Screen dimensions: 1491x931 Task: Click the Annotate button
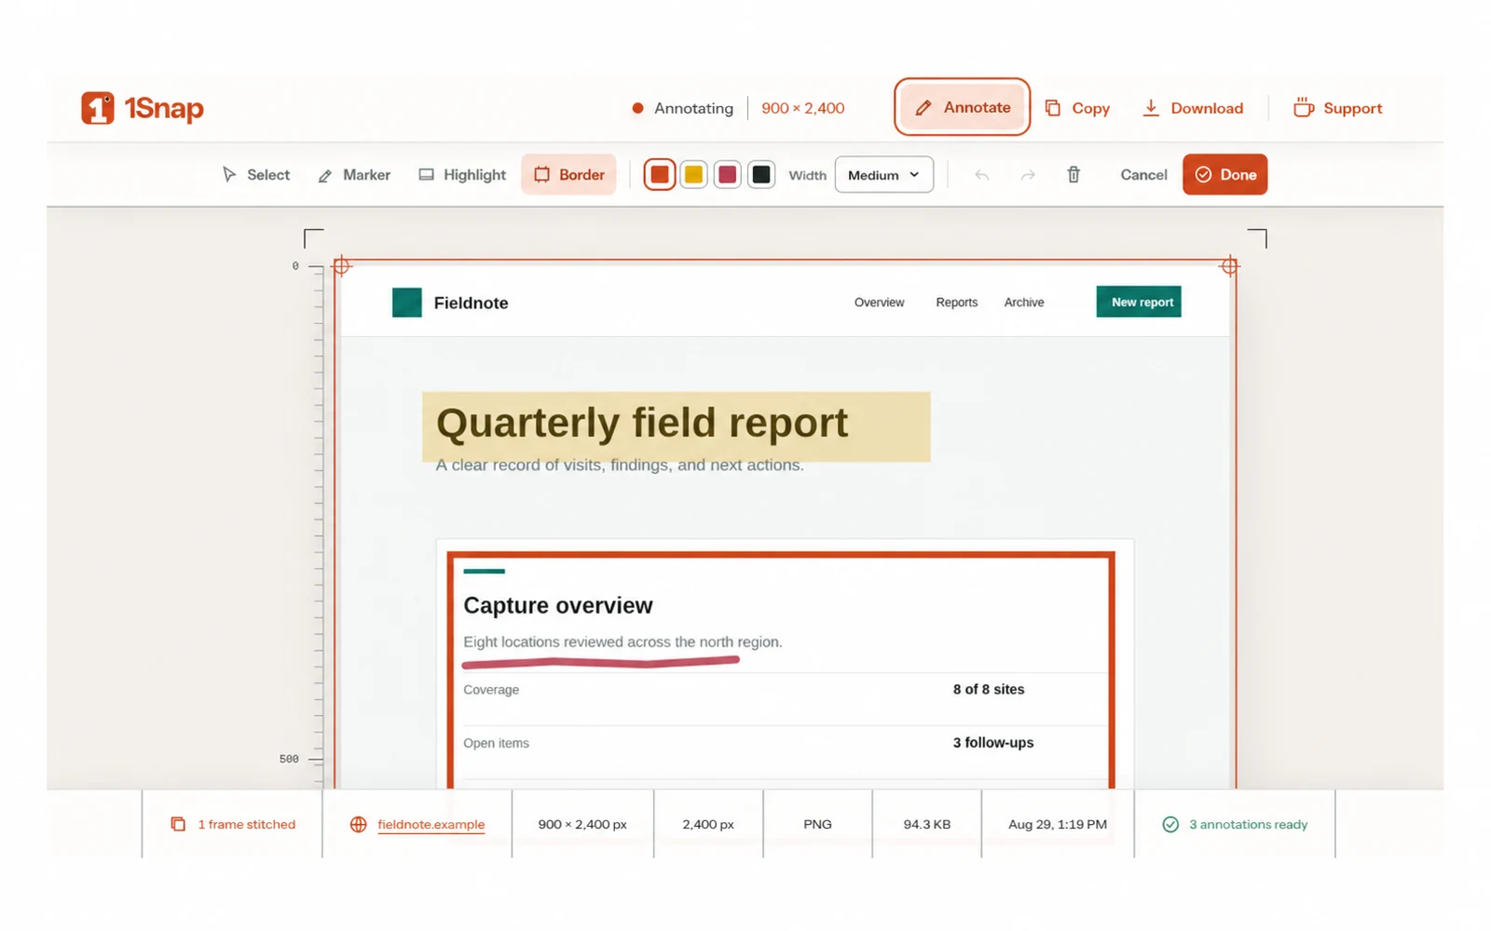tap(963, 107)
